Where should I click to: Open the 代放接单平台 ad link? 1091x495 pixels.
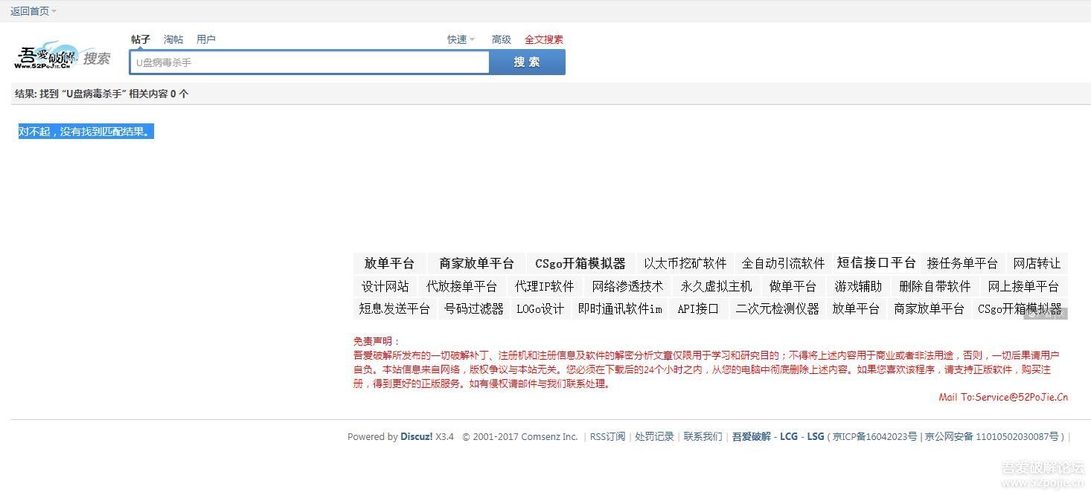click(x=461, y=286)
